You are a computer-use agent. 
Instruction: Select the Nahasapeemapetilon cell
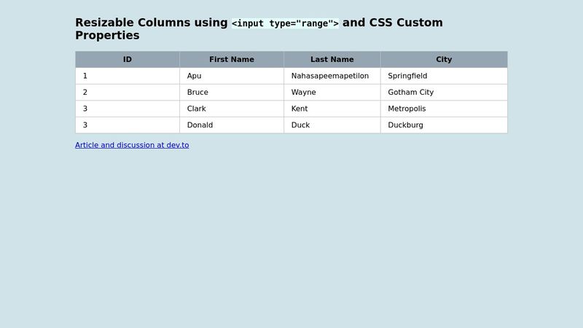pos(332,76)
